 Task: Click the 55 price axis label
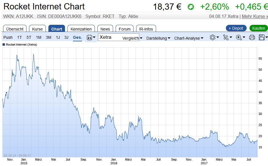coord(260,58)
